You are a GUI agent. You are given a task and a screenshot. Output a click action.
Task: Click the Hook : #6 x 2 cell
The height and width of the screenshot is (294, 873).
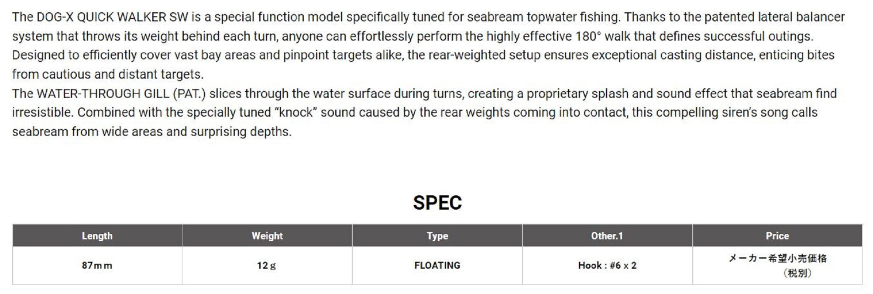[607, 265]
